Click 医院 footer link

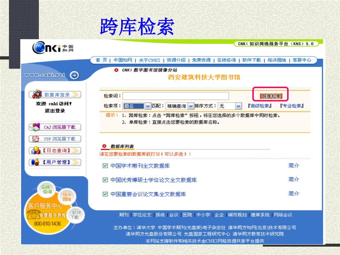point(187,215)
